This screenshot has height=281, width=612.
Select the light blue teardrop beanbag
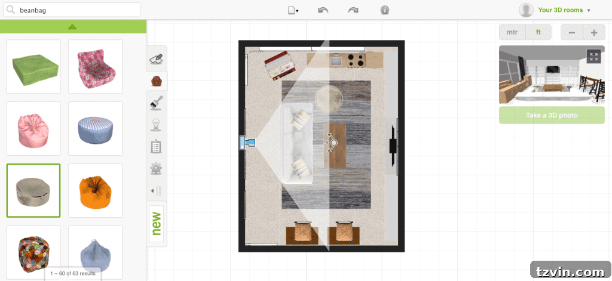[x=96, y=251]
